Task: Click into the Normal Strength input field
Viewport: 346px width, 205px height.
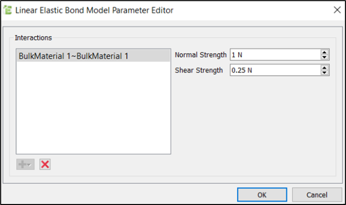Action: tap(274, 55)
